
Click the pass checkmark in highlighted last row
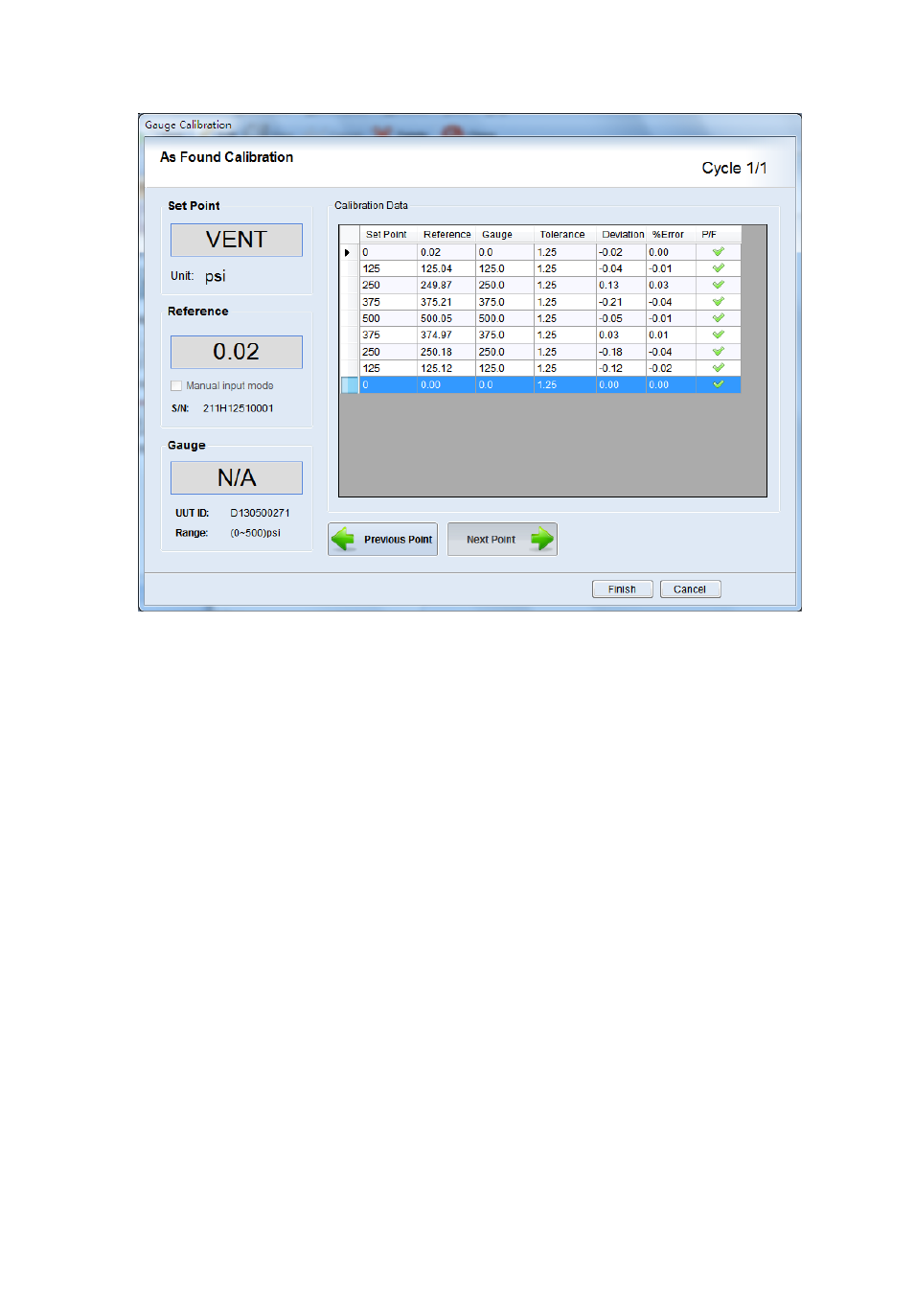[x=718, y=384]
